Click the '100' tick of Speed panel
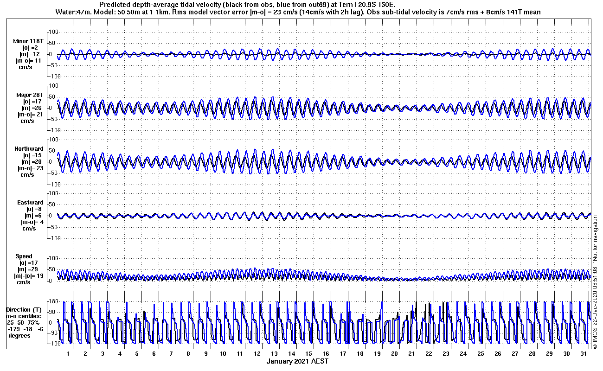This screenshot has width=603, height=371. pos(53,258)
